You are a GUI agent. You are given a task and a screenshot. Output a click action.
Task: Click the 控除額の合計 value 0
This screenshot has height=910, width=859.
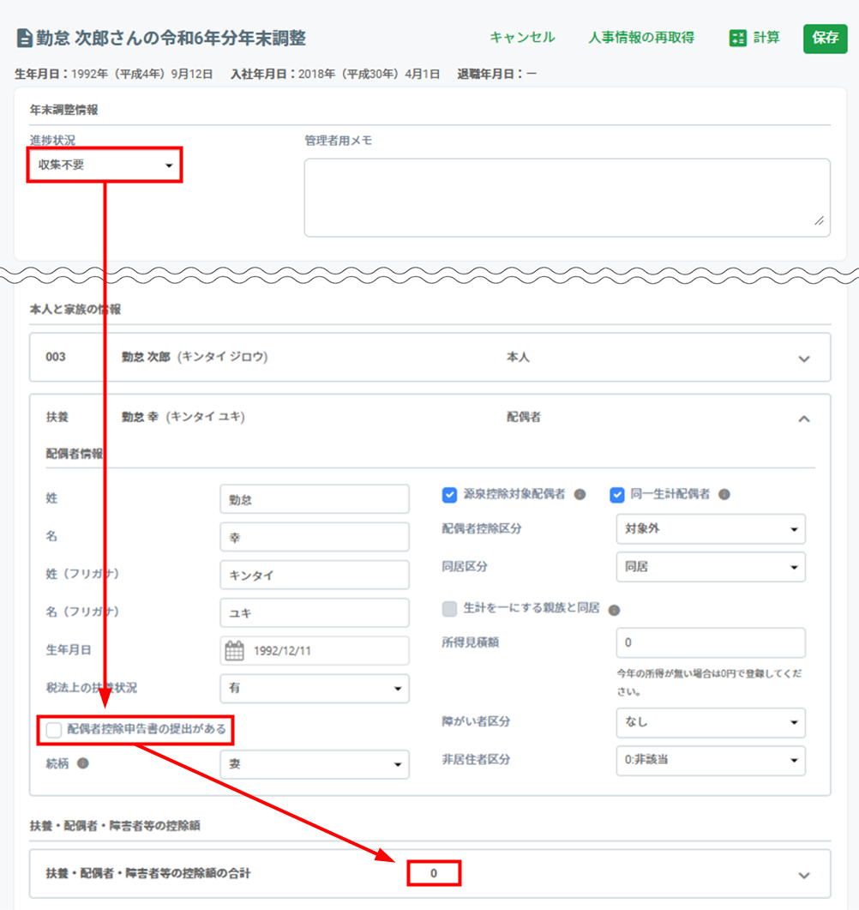click(x=434, y=873)
